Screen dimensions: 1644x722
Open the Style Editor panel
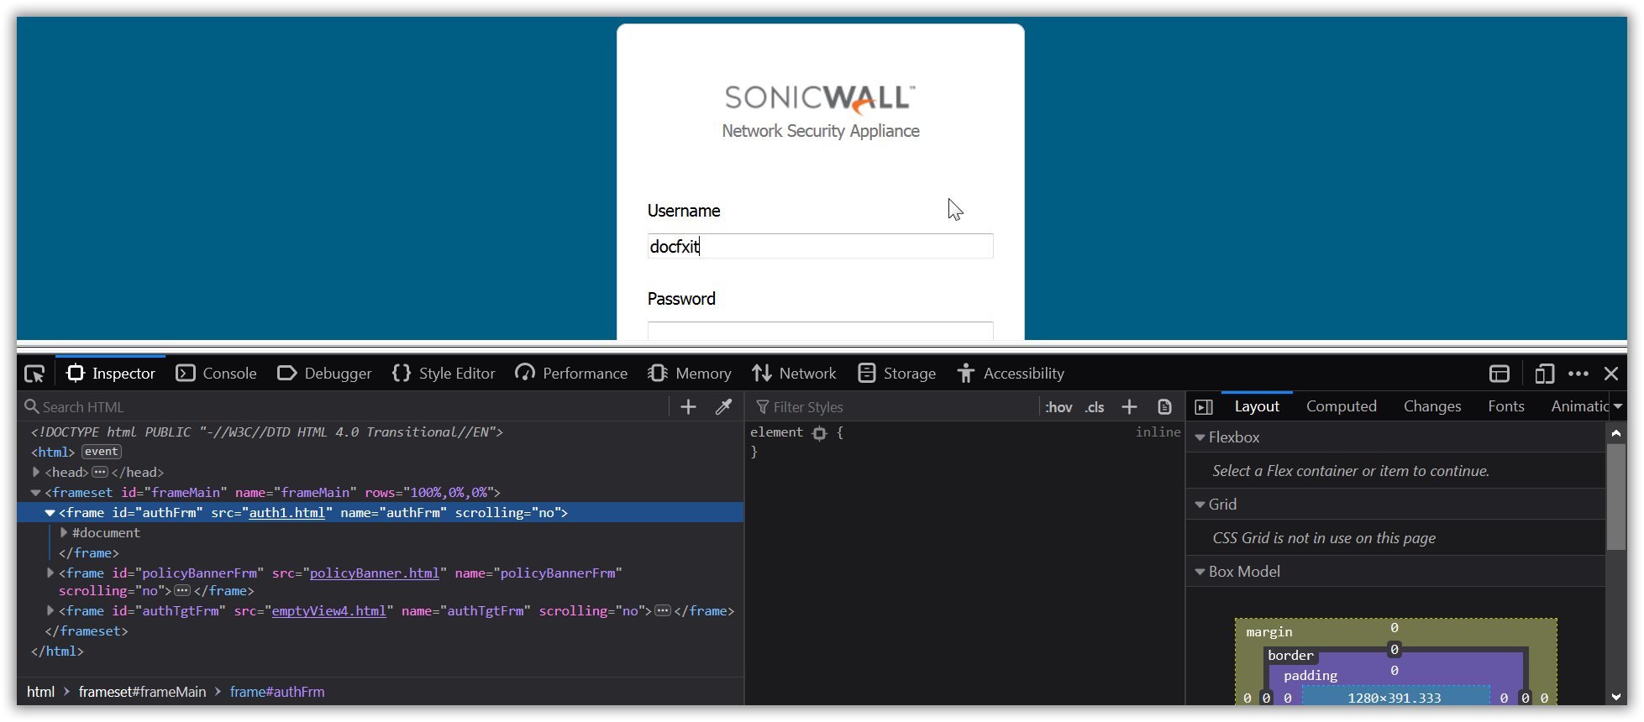[444, 374]
